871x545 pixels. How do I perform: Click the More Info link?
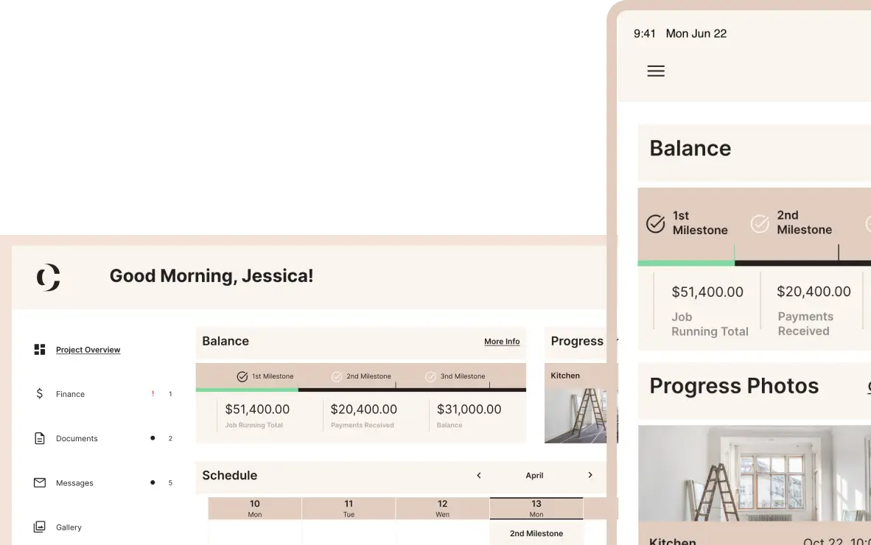coord(502,342)
